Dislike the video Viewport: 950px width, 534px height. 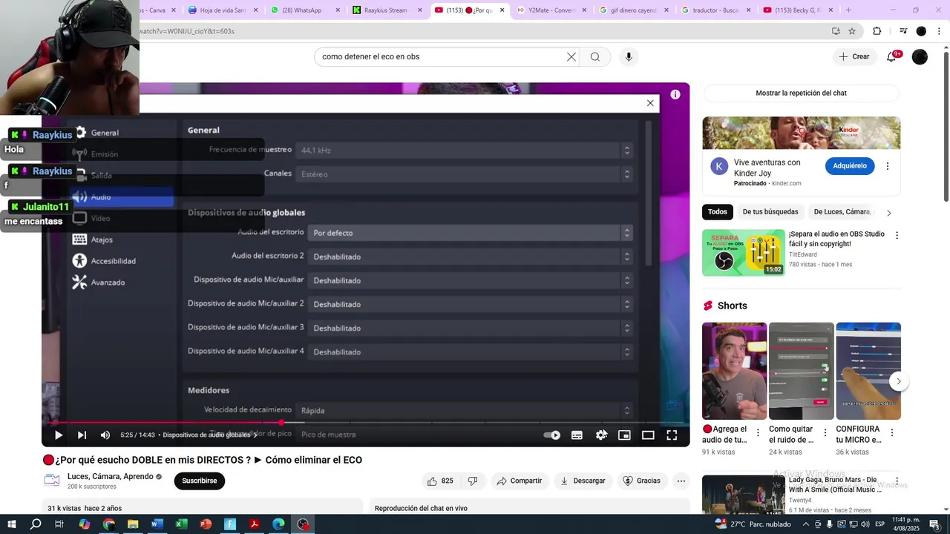click(473, 481)
